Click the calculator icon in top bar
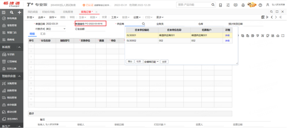 (x=221, y=5)
